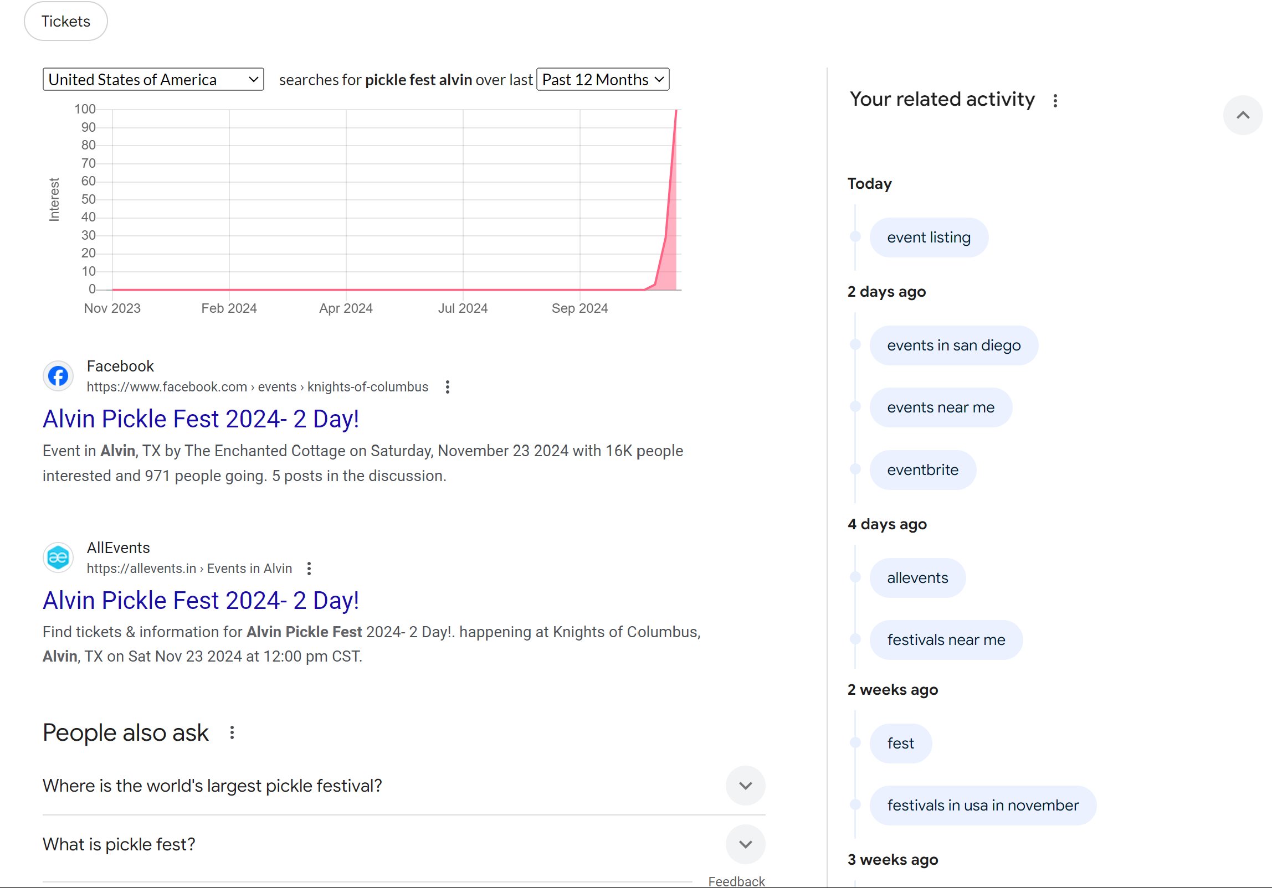The width and height of the screenshot is (1272, 888).
Task: Click the Facebook favicon next to the first result
Action: click(x=58, y=375)
